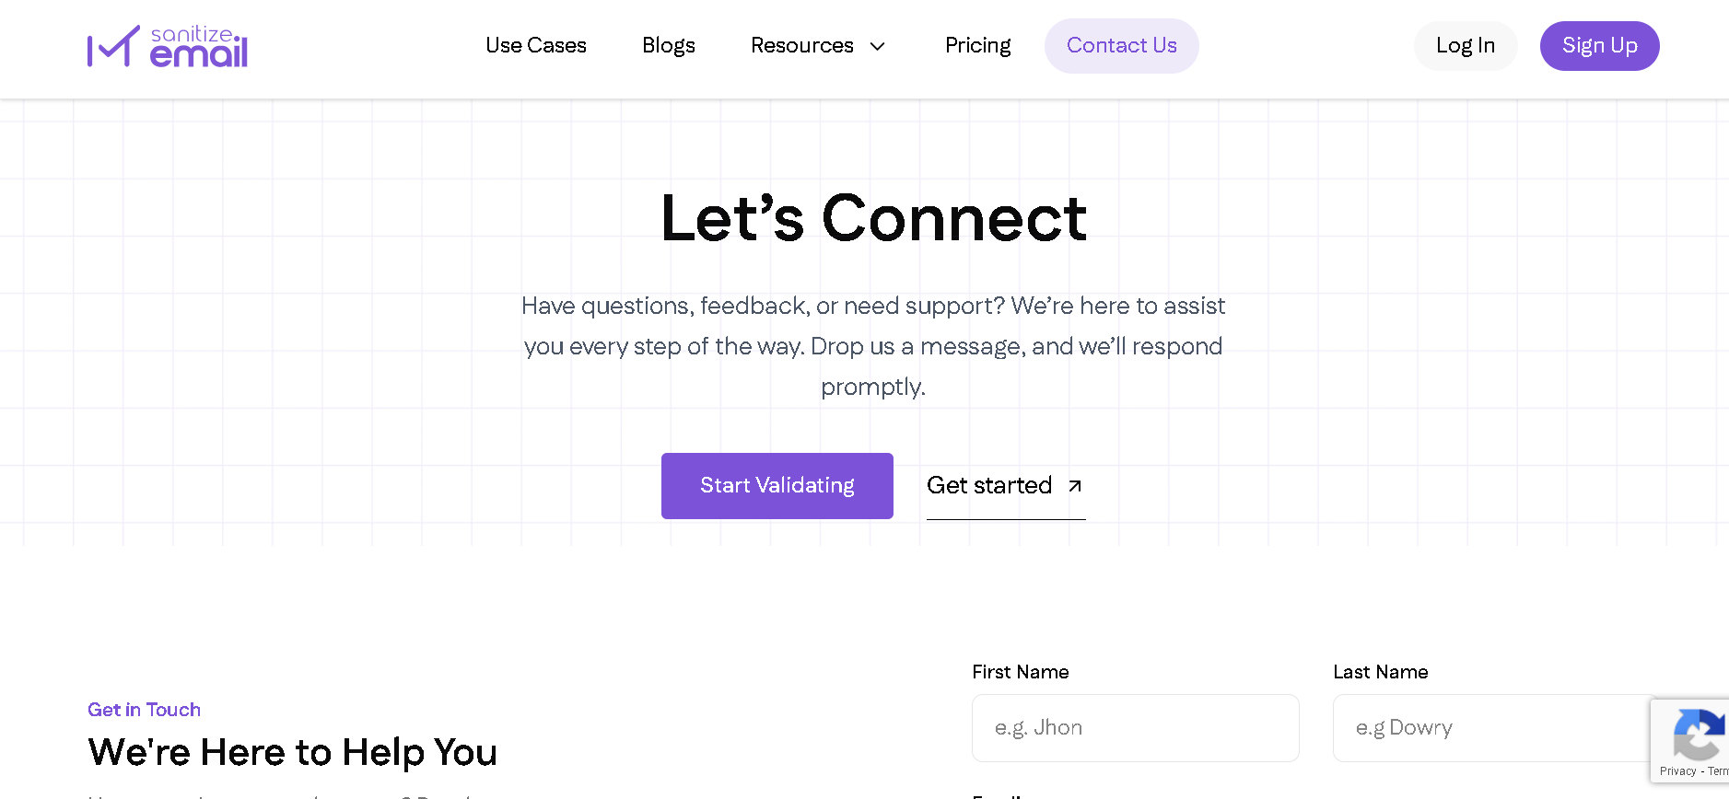Screen dimensions: 1729x799
Task: Follow the Get started link
Action: [x=989, y=486]
